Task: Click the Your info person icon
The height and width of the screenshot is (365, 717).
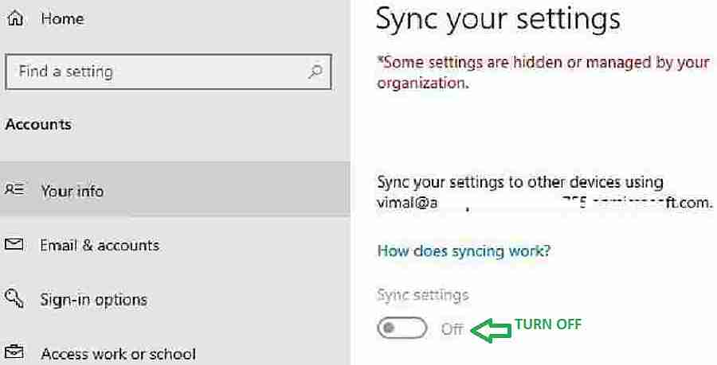Action: click(x=15, y=189)
